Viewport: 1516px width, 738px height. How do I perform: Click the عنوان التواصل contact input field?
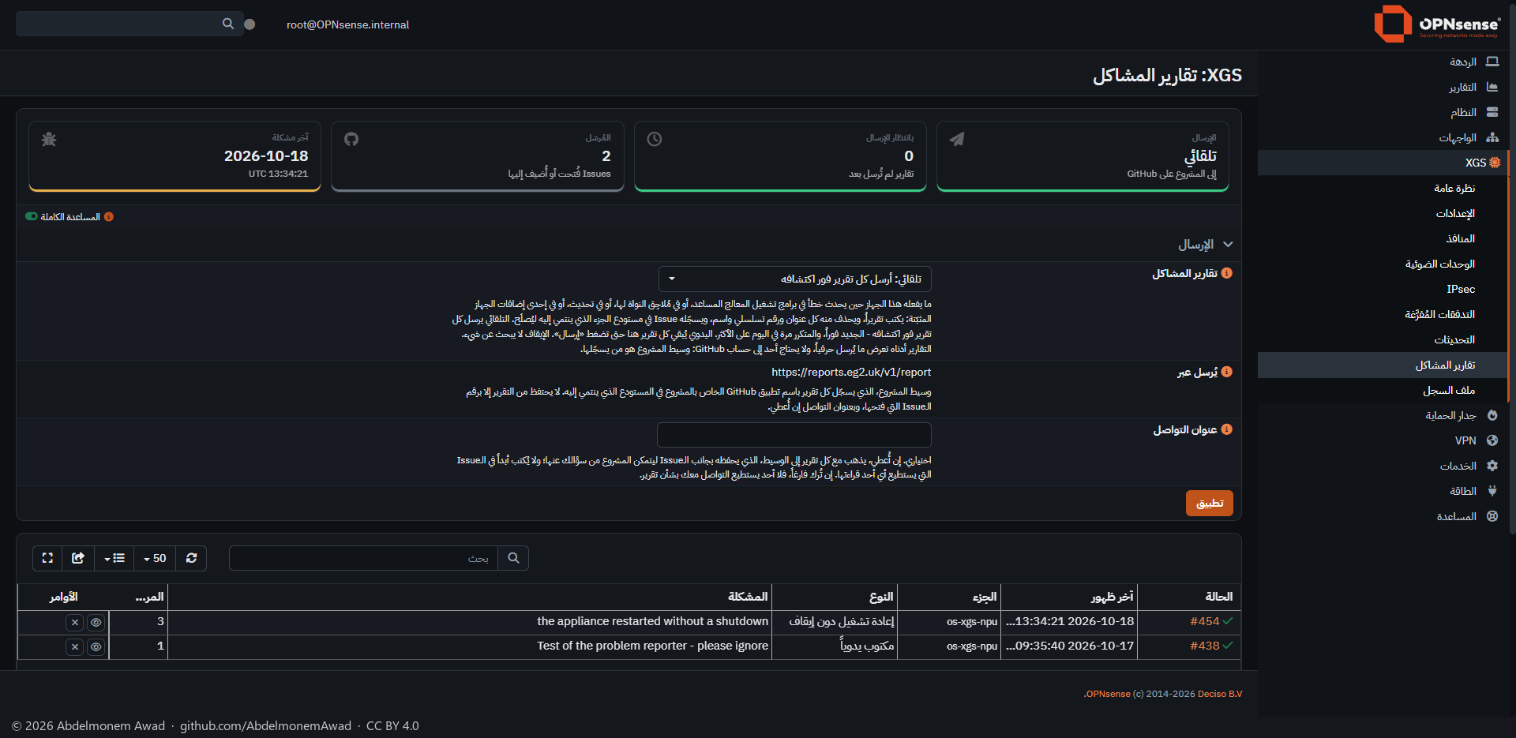pos(794,435)
